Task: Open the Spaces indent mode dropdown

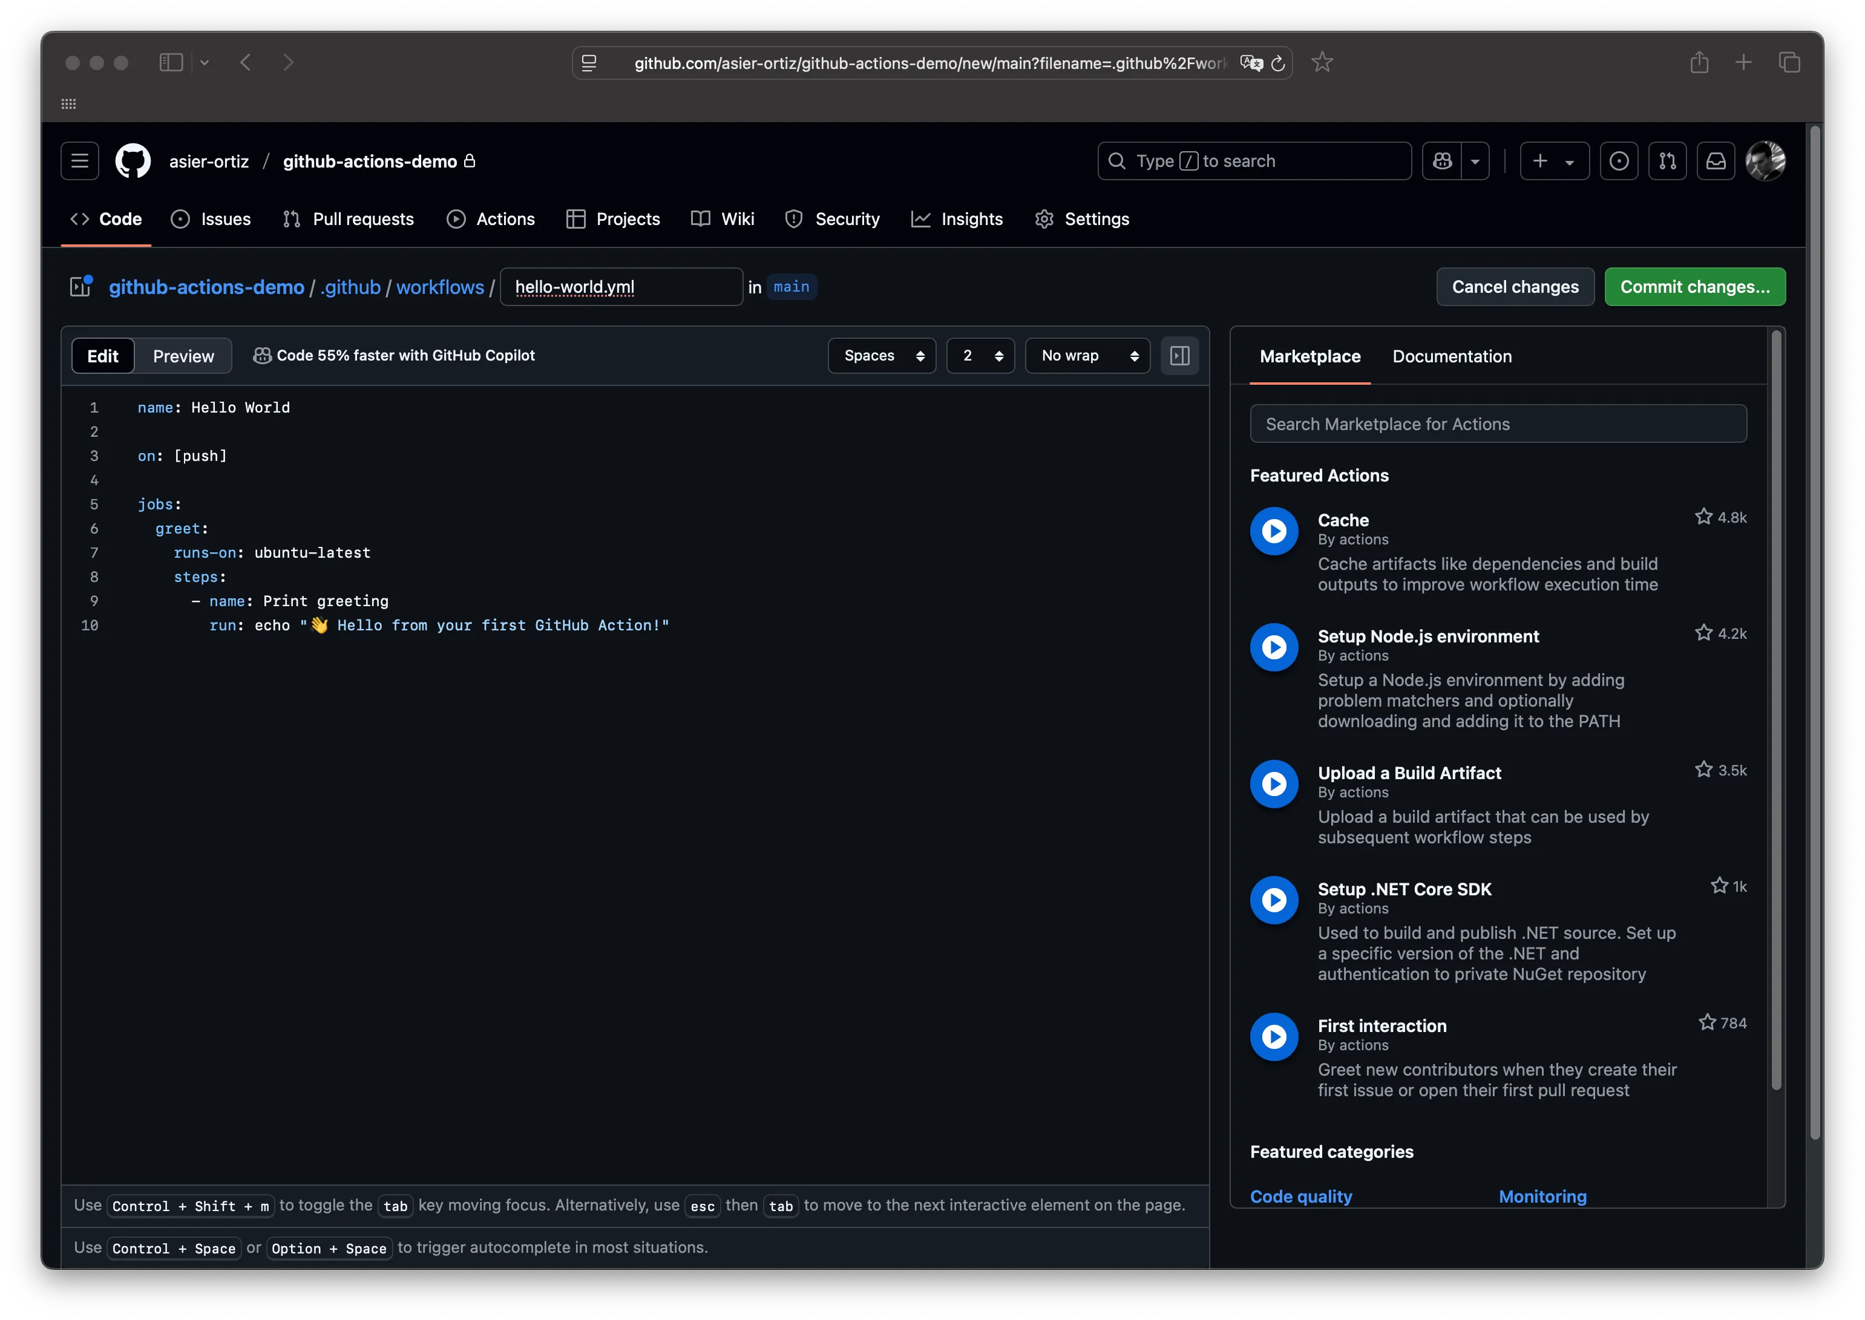Action: 881,355
